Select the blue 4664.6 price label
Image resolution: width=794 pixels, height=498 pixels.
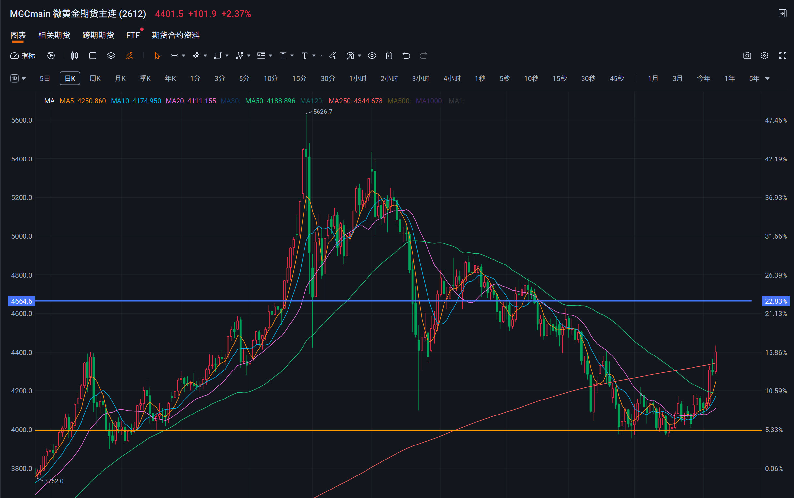[x=22, y=301]
